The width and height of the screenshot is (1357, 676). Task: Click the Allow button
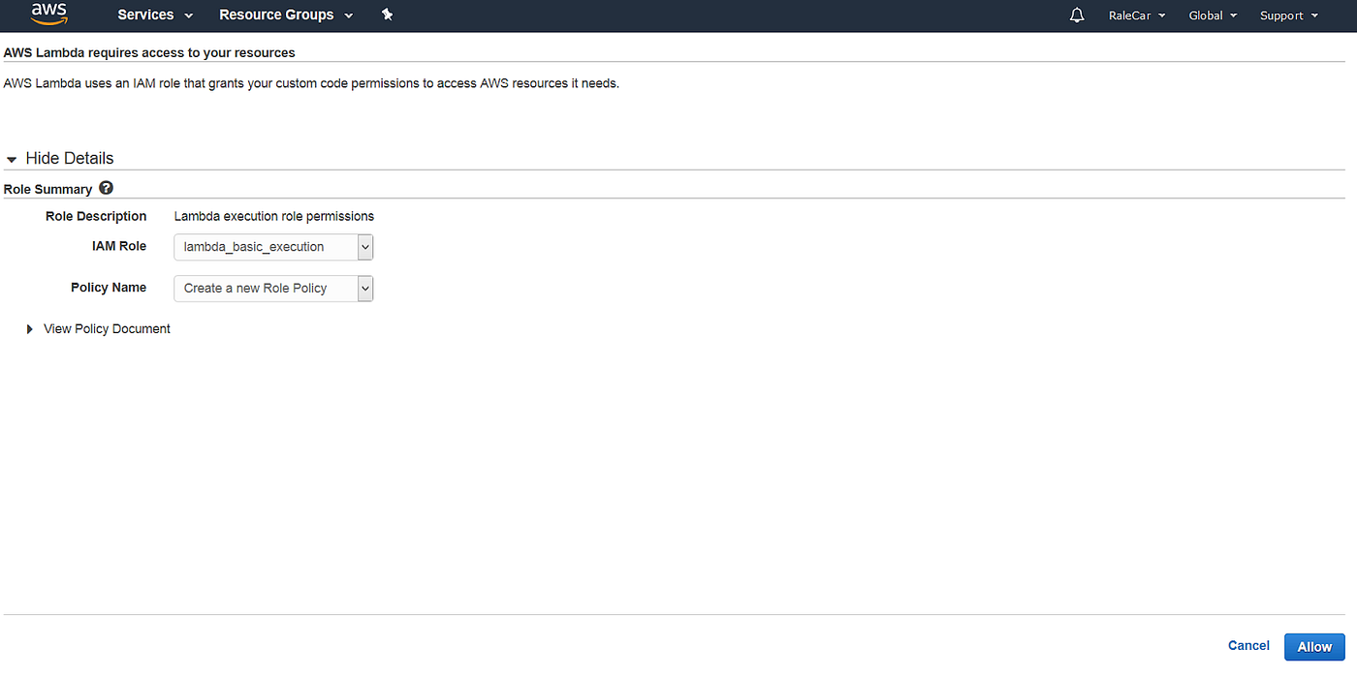1314,647
